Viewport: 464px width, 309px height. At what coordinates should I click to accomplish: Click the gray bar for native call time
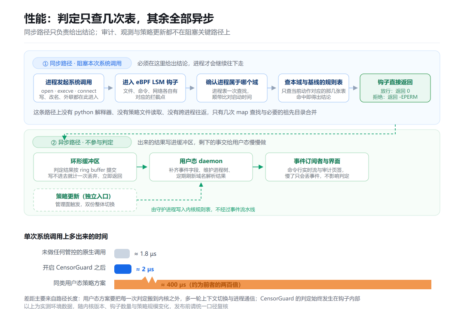(x=122, y=253)
